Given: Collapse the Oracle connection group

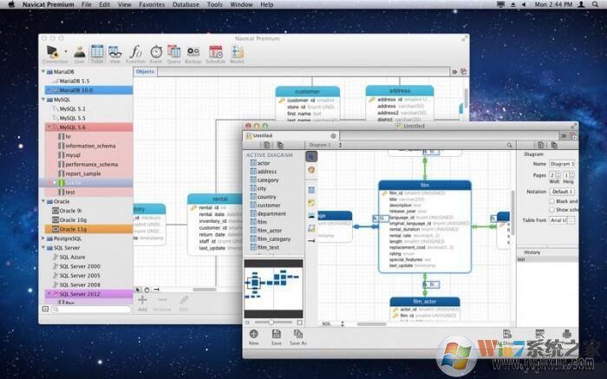Looking at the screenshot, I should coord(43,201).
